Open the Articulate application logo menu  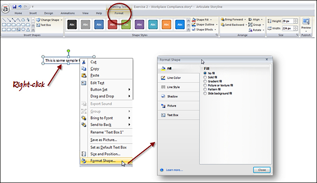[x=6, y=9]
